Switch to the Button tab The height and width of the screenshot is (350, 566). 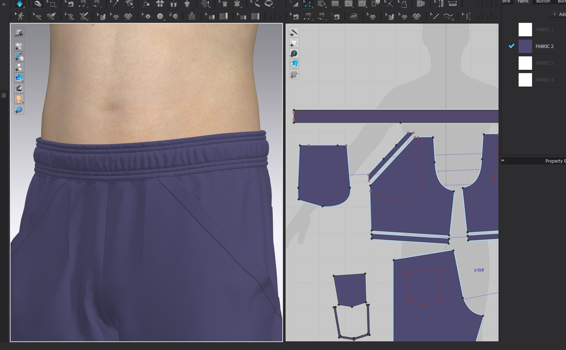click(543, 2)
